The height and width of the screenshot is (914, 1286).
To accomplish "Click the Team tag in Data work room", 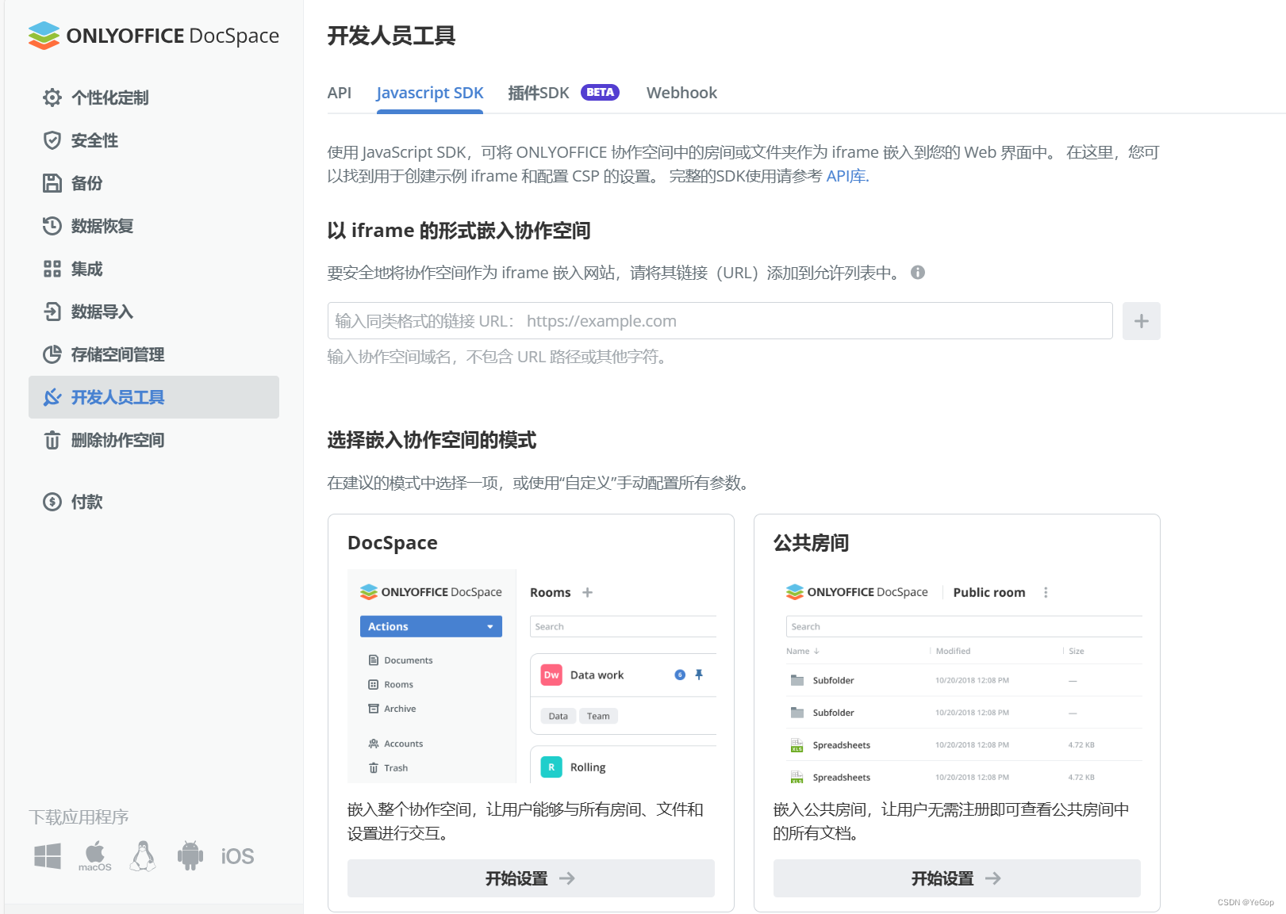I will (x=598, y=716).
